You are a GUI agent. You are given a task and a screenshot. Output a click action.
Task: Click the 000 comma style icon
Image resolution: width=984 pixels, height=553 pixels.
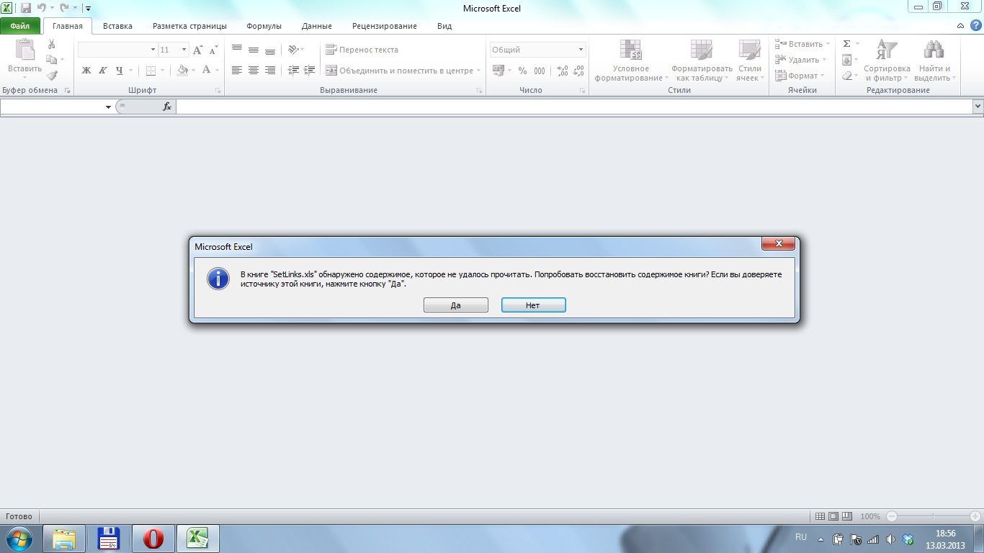(540, 71)
